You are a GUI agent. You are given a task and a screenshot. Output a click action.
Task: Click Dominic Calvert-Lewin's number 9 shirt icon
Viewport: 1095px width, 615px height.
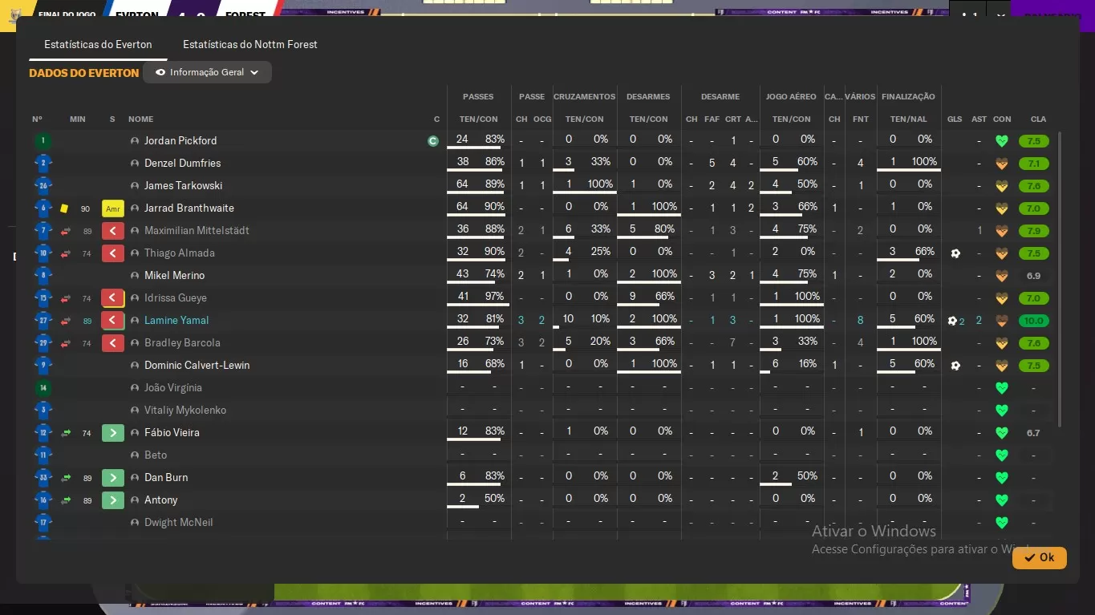tap(43, 366)
